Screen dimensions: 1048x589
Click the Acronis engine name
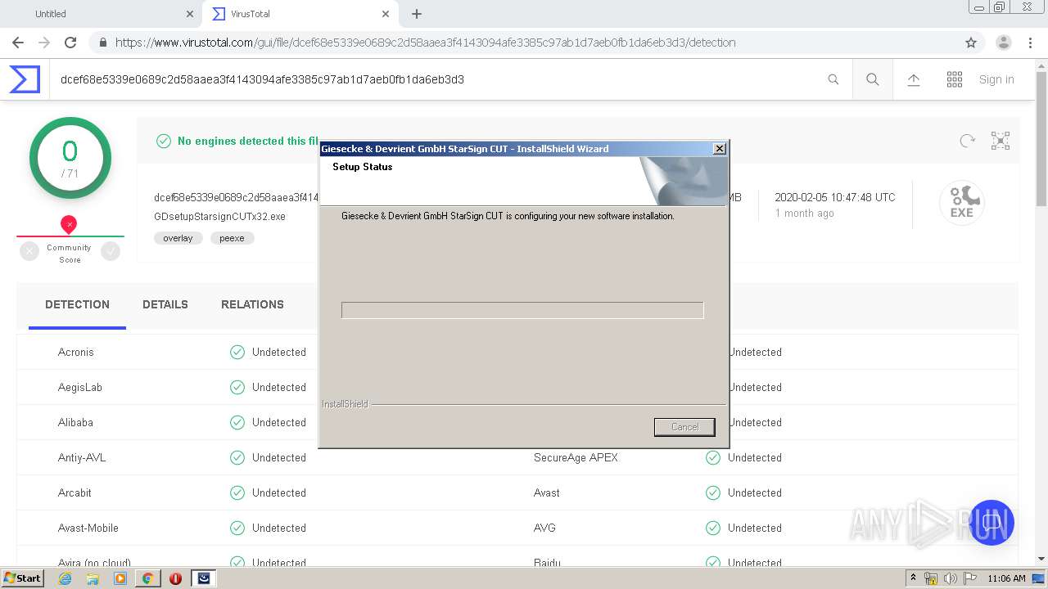pyautogui.click(x=76, y=352)
